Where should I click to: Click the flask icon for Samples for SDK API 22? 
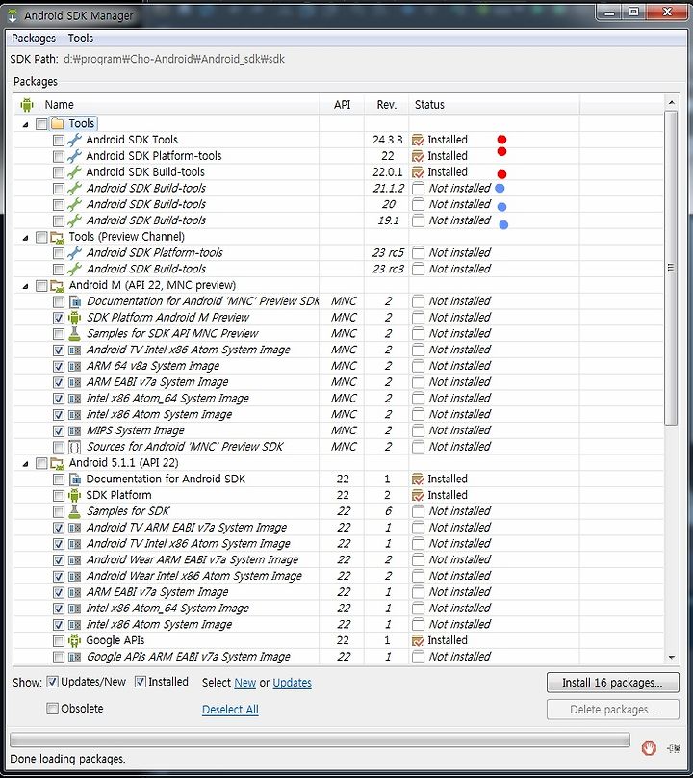[74, 511]
